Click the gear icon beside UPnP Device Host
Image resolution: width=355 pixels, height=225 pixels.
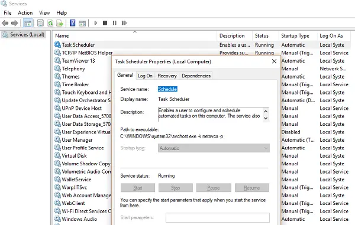[58, 107]
